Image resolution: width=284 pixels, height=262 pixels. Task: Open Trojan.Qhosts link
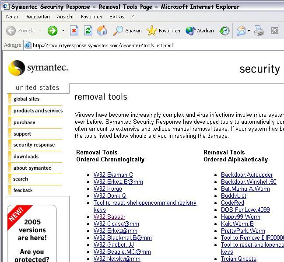pos(239,259)
